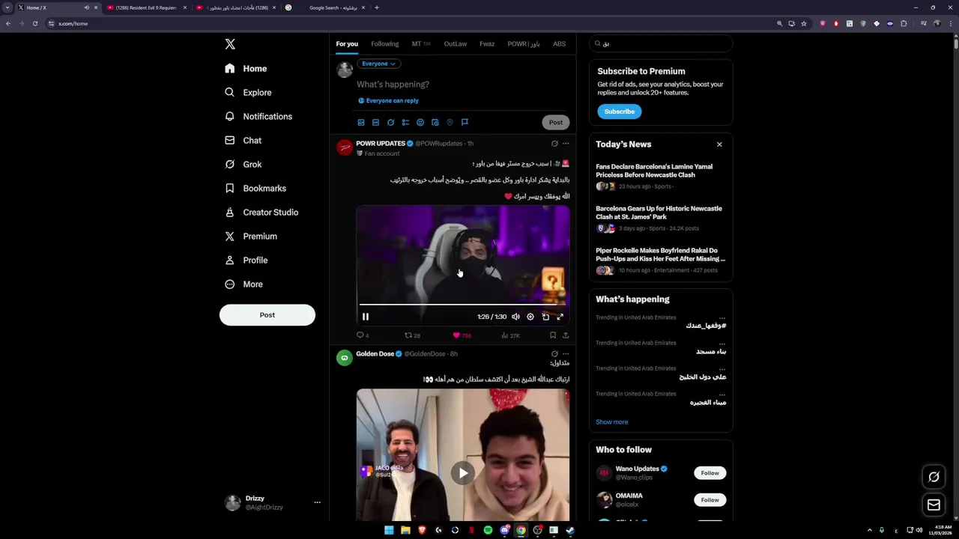Viewport: 959px width, 539px height.
Task: Open the browser tab search dropdown
Action: coord(7,7)
